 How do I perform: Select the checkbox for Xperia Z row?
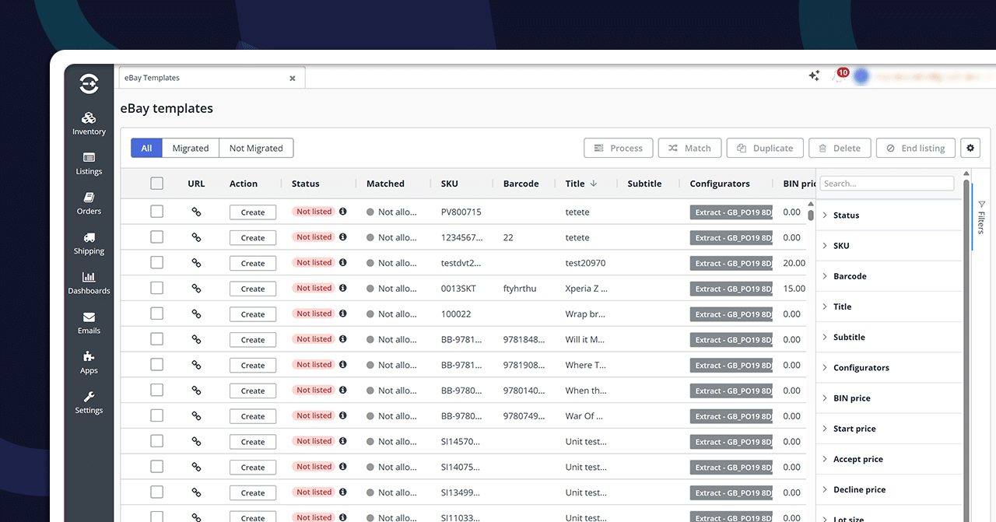click(156, 289)
